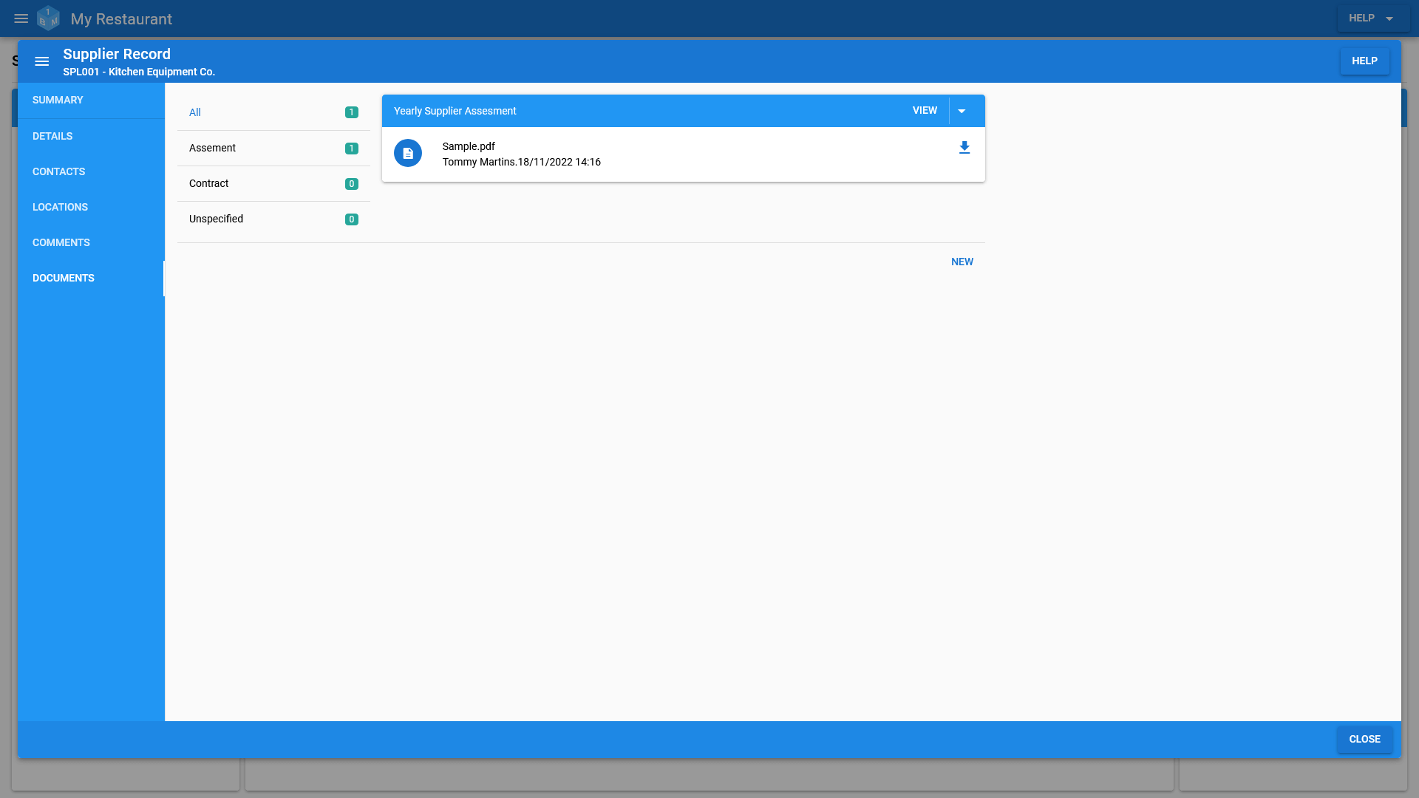The width and height of the screenshot is (1419, 798).
Task: Click the VIEW button for Yearly Supplier Assessment
Action: 924,110
